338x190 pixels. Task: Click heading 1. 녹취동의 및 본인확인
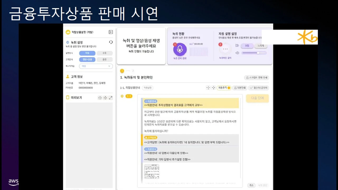pos(136,78)
